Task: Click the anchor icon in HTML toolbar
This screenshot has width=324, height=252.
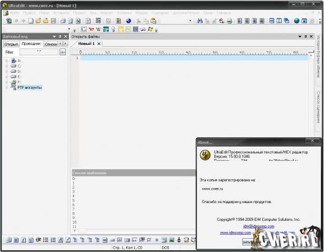Action: pyautogui.click(x=179, y=240)
